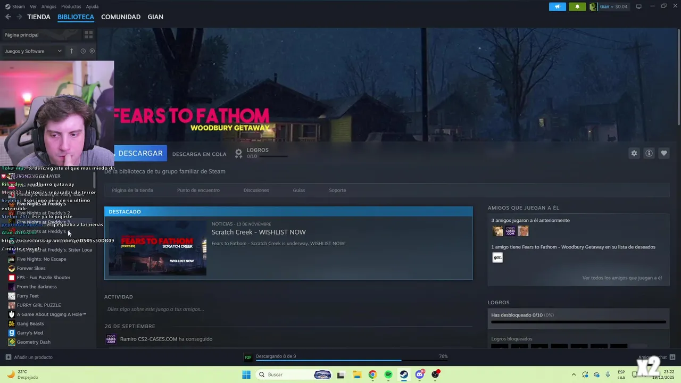Open the Steam announcements megaphone button
Viewport: 681px width, 383px height.
click(x=558, y=7)
